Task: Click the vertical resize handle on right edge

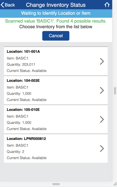Action: tap(115, 91)
